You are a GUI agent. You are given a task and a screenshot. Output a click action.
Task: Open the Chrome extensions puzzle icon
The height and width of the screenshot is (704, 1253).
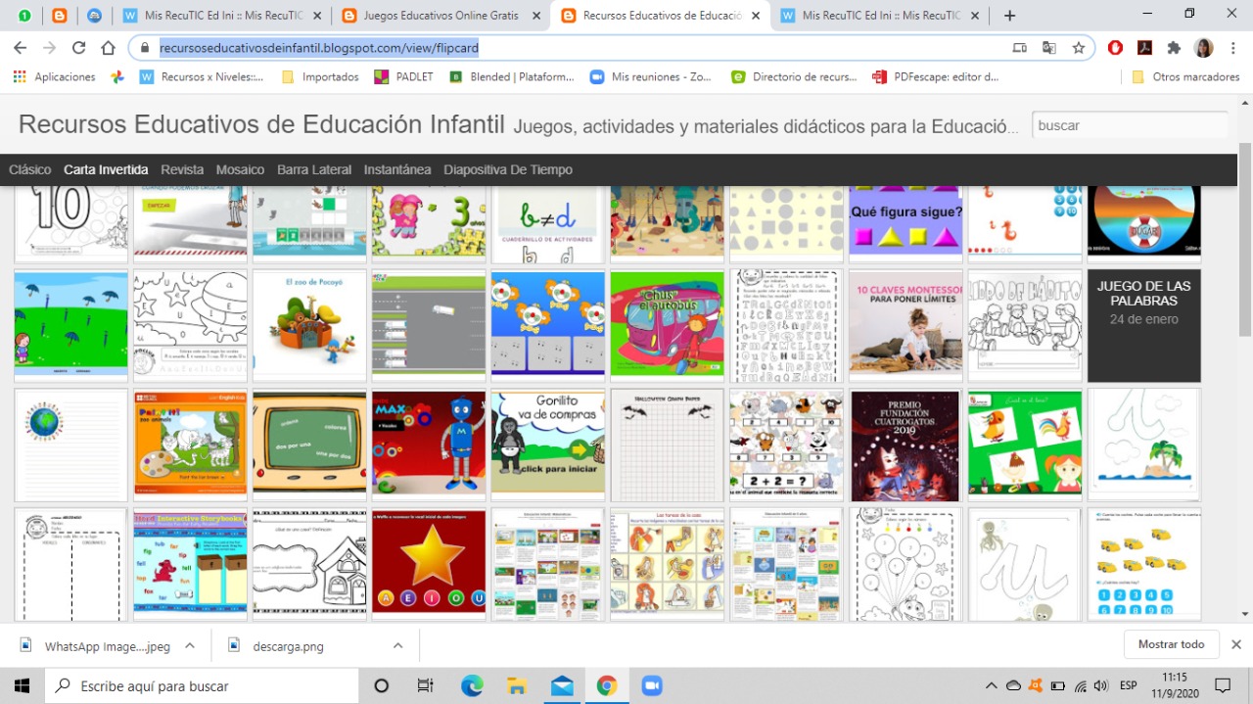tap(1174, 47)
